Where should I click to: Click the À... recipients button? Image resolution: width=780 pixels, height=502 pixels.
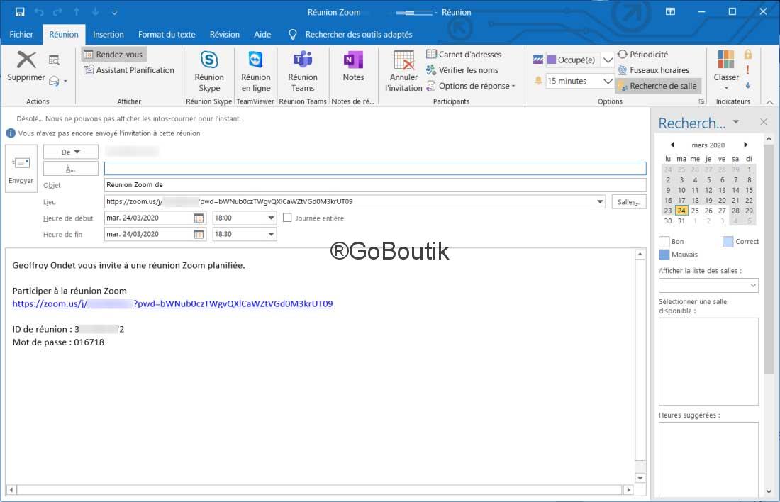(x=71, y=169)
